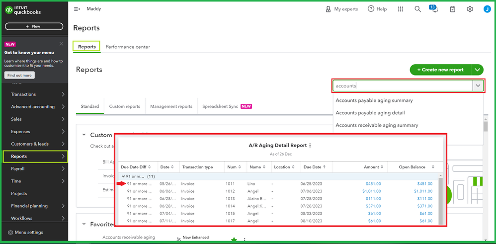The image size is (496, 244).
Task: Click the Reports page vertical scrollbar
Action: (x=486, y=126)
